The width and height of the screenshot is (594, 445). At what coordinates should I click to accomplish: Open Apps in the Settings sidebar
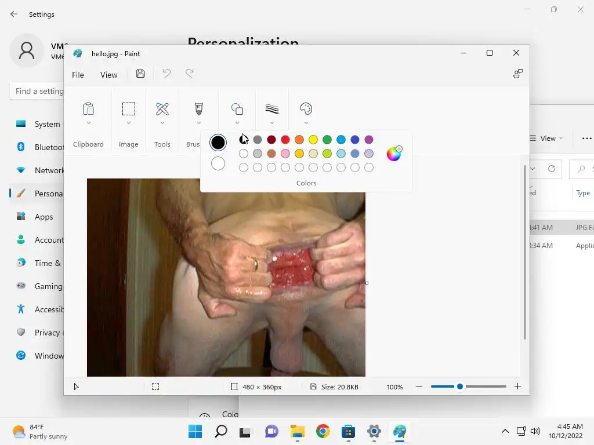tap(38, 217)
